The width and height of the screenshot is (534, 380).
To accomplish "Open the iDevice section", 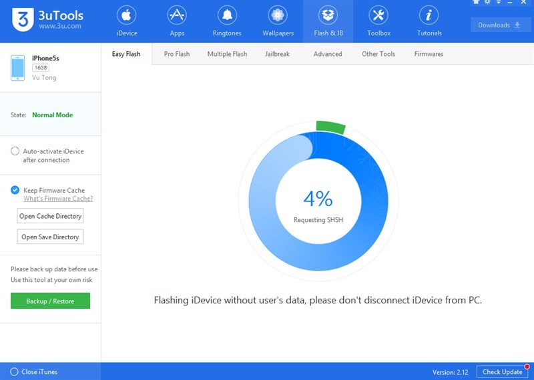I will 127,21.
